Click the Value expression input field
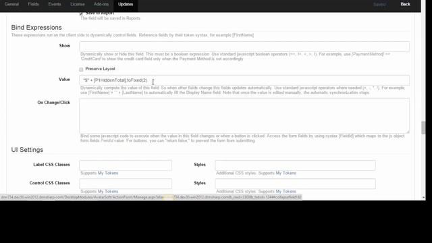Screen dimensions: 432x243 click(x=244, y=80)
